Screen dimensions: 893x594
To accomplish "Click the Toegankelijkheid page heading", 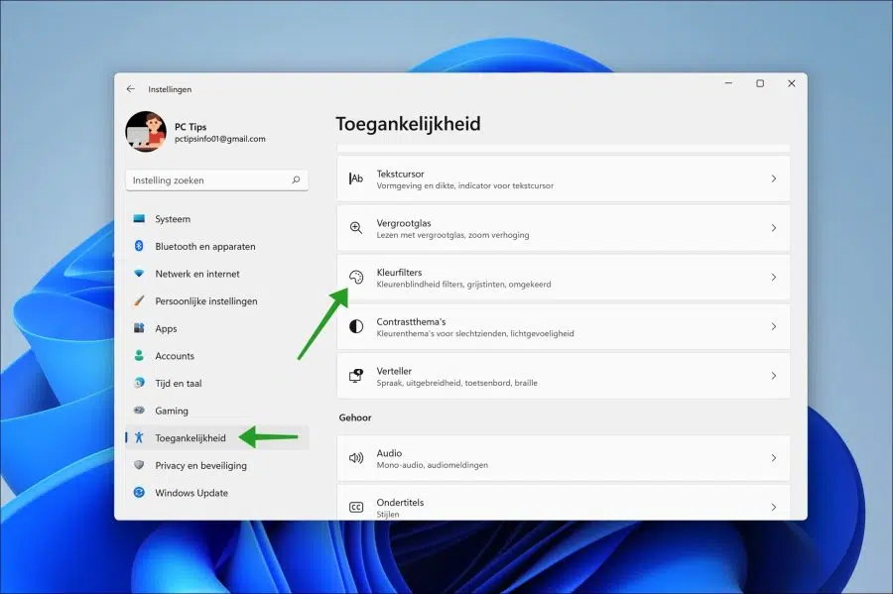I will pyautogui.click(x=408, y=124).
